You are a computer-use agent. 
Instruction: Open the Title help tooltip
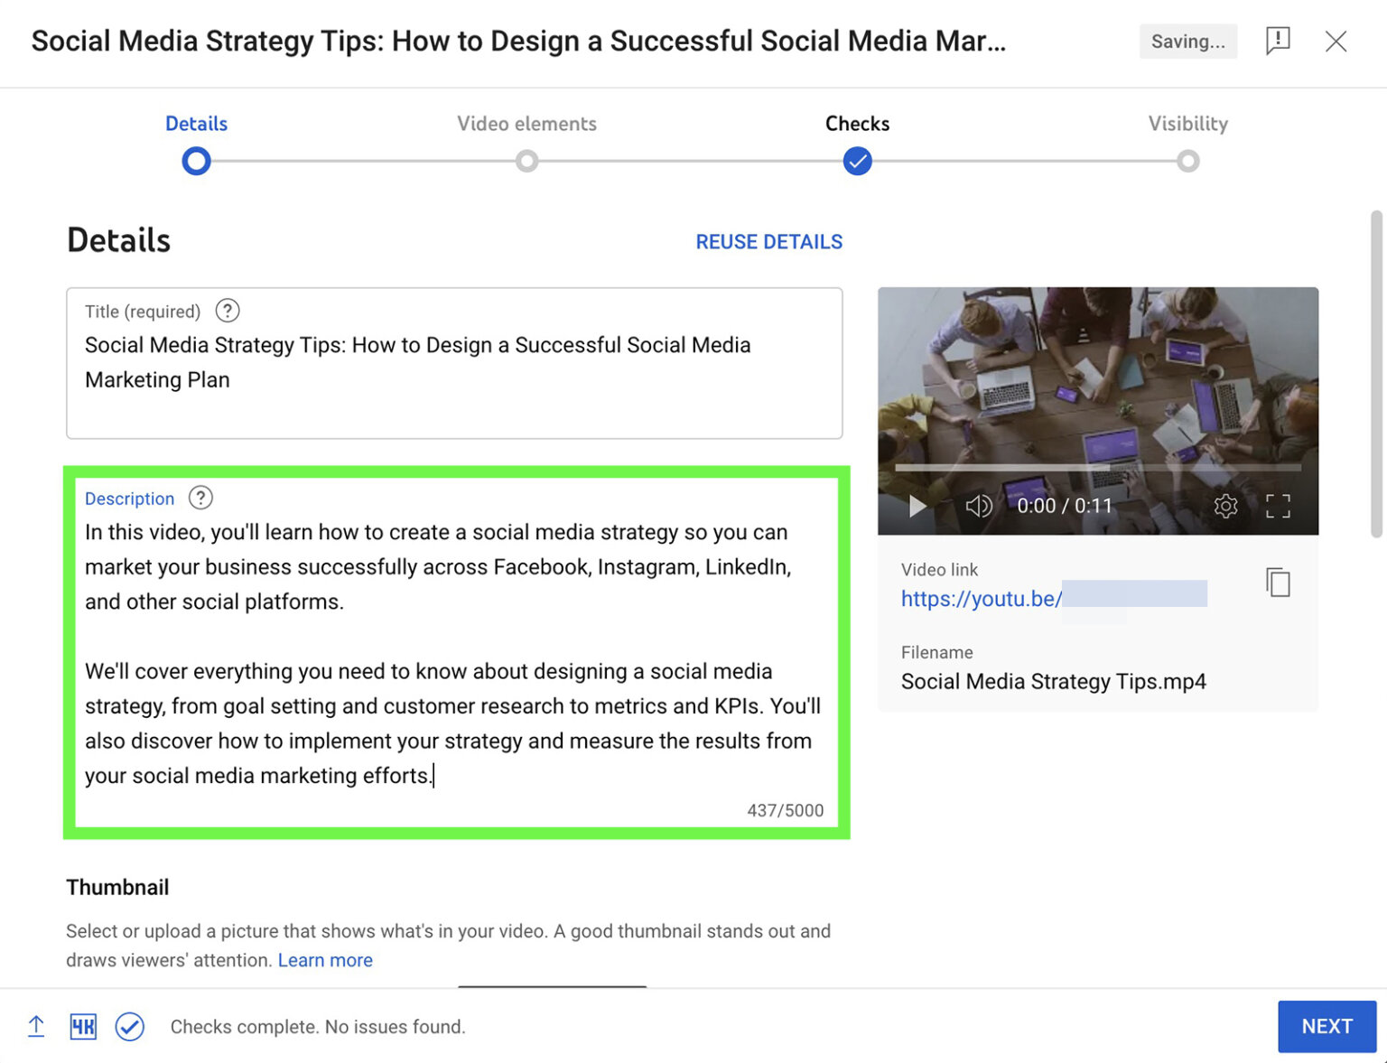click(227, 311)
